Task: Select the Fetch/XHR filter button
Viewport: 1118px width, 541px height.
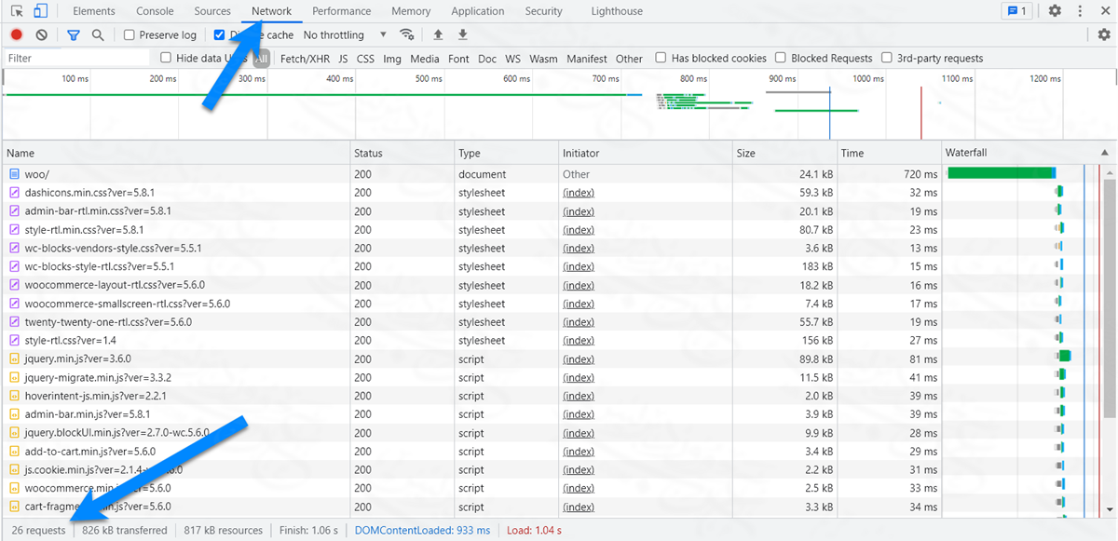Action: 306,59
